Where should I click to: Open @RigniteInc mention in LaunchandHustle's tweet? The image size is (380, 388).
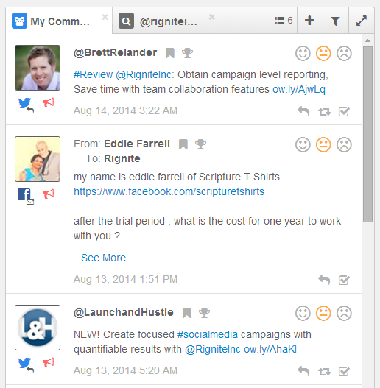tap(213, 350)
